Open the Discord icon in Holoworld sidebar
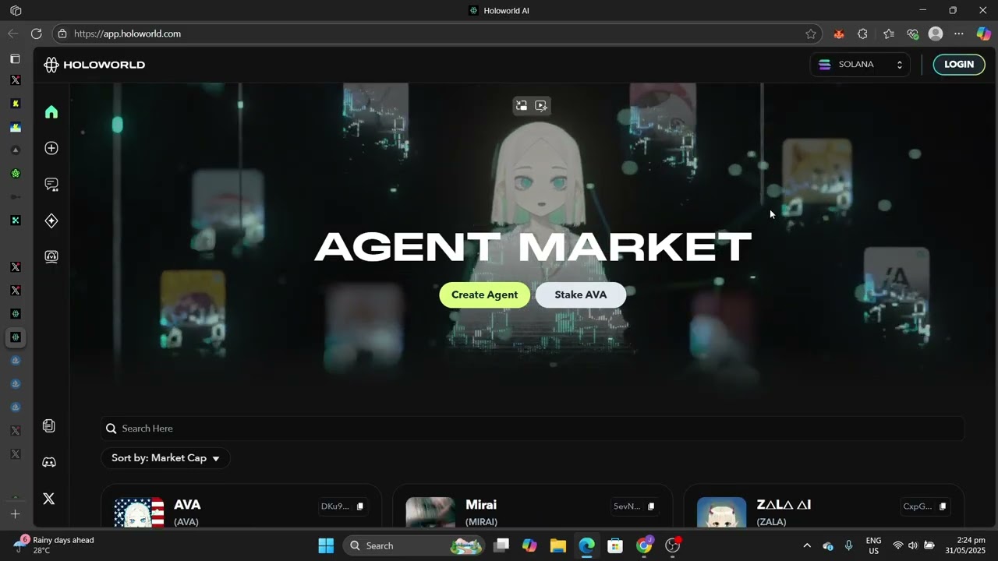Image resolution: width=998 pixels, height=561 pixels. coord(49,462)
